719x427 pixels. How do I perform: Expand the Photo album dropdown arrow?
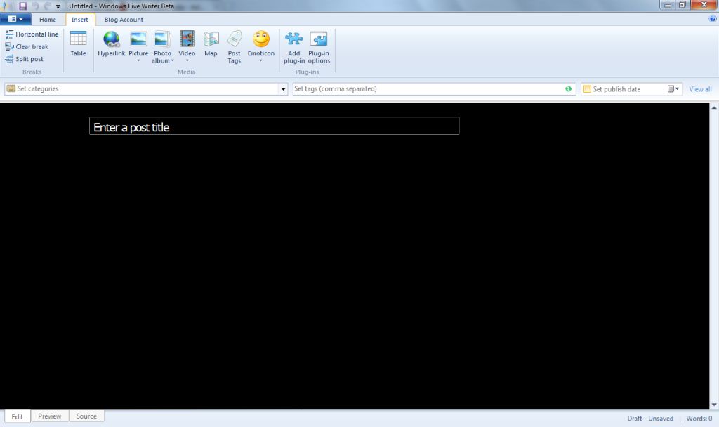[173, 60]
